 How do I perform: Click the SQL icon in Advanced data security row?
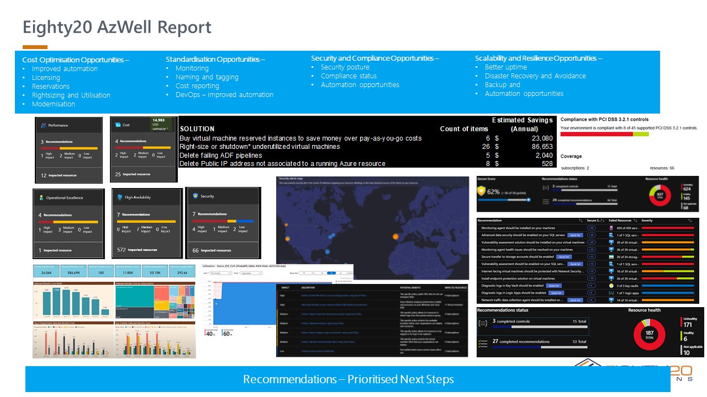click(x=611, y=235)
